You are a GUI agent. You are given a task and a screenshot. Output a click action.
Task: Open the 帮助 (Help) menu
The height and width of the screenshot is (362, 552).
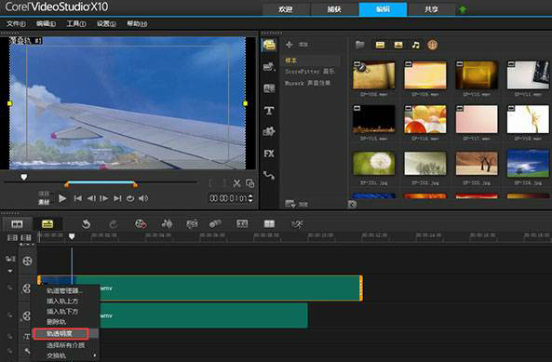pyautogui.click(x=137, y=24)
